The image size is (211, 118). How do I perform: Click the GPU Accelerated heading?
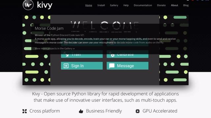pyautogui.click(x=160, y=111)
